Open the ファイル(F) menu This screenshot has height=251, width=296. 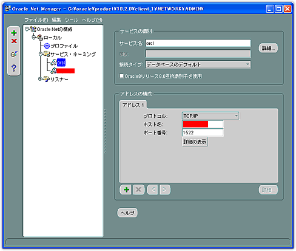click(x=36, y=20)
